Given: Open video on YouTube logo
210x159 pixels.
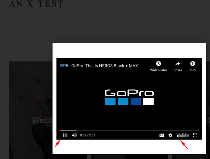Looking at the screenshot, I should pos(183,135).
